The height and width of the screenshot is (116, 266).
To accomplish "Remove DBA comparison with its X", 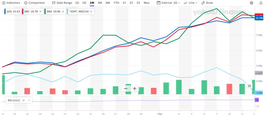I will tap(63, 11).
